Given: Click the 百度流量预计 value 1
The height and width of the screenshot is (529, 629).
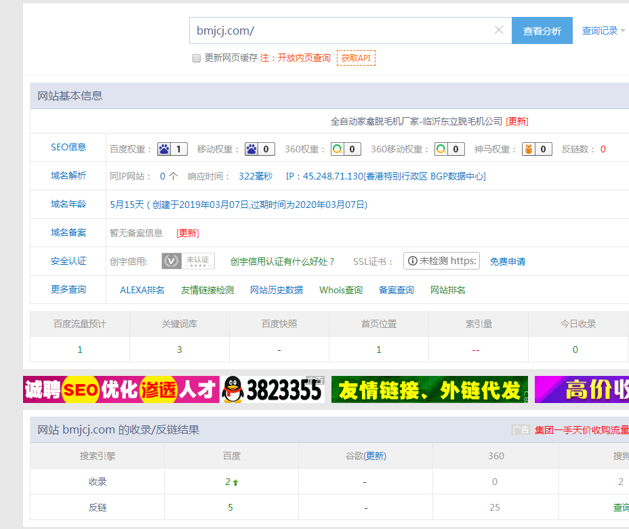Looking at the screenshot, I should pyautogui.click(x=80, y=350).
